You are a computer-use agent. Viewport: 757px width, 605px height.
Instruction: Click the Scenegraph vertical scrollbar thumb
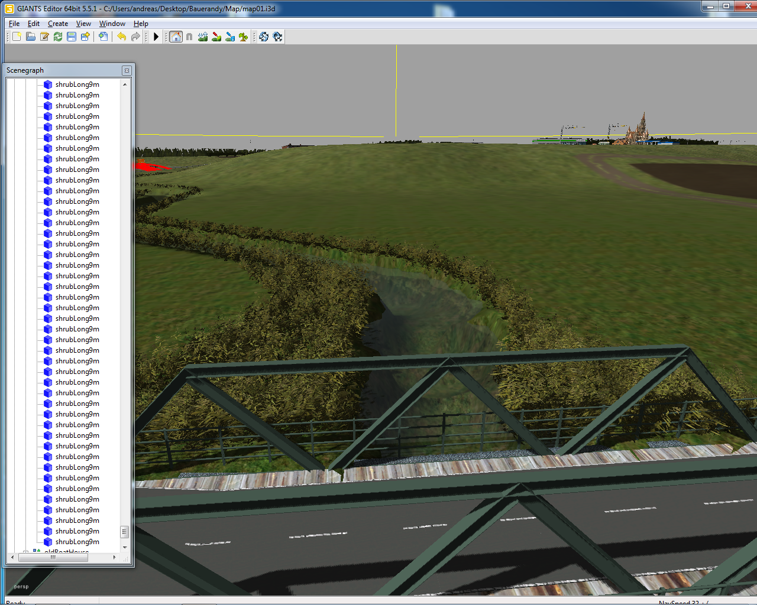(x=124, y=532)
